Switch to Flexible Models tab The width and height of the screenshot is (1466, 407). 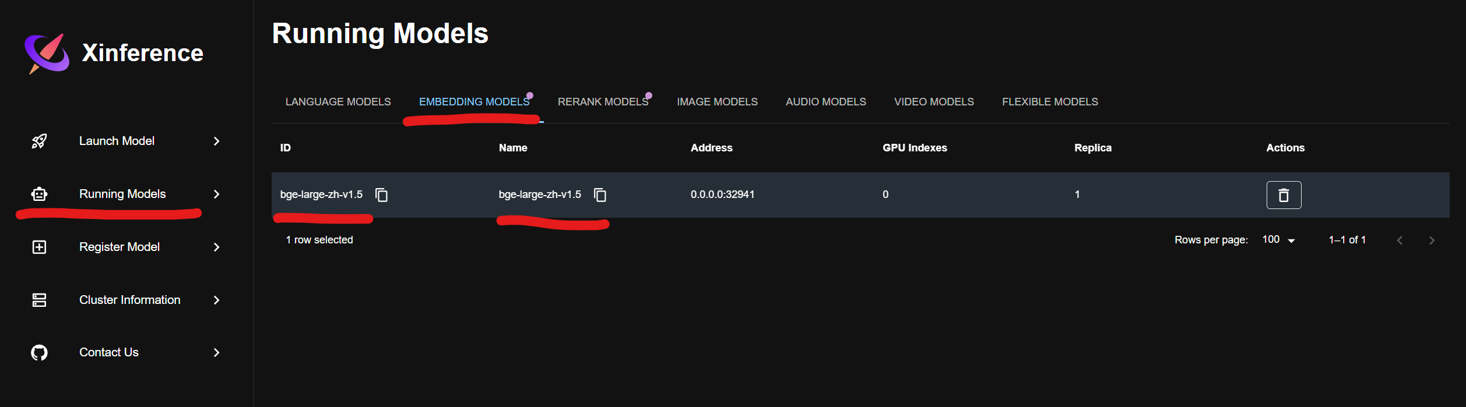pyautogui.click(x=1050, y=102)
